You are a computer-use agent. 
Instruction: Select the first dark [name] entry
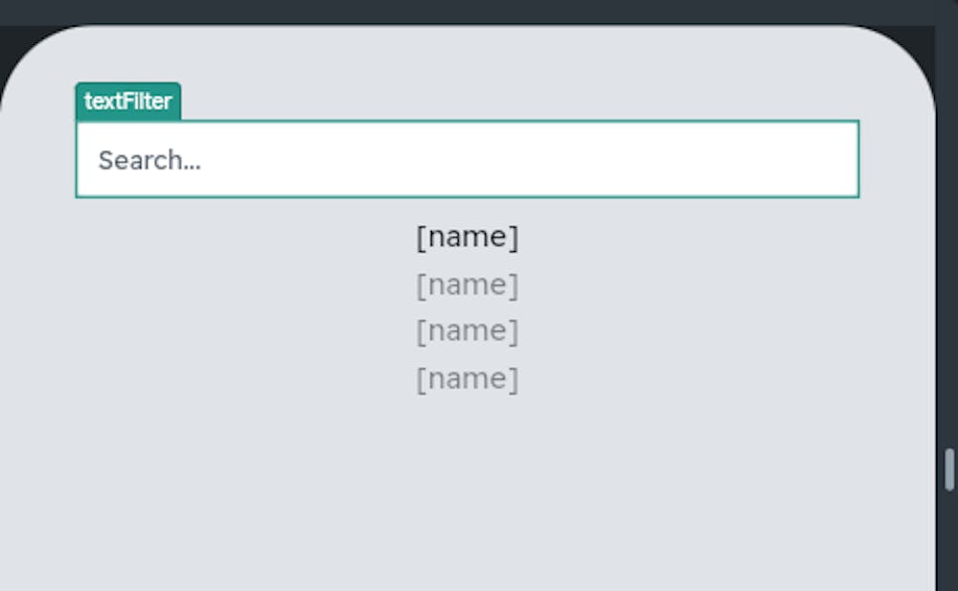(468, 238)
